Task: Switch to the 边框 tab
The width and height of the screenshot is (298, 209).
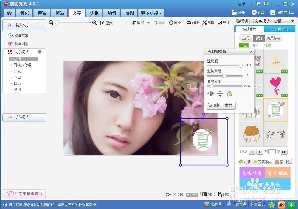Action: [94, 13]
